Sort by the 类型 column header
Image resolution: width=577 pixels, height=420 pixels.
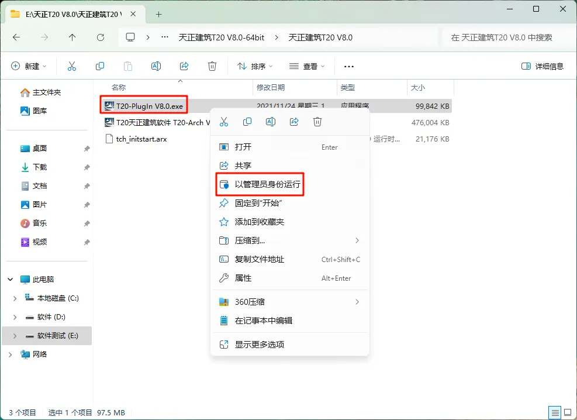tap(348, 88)
